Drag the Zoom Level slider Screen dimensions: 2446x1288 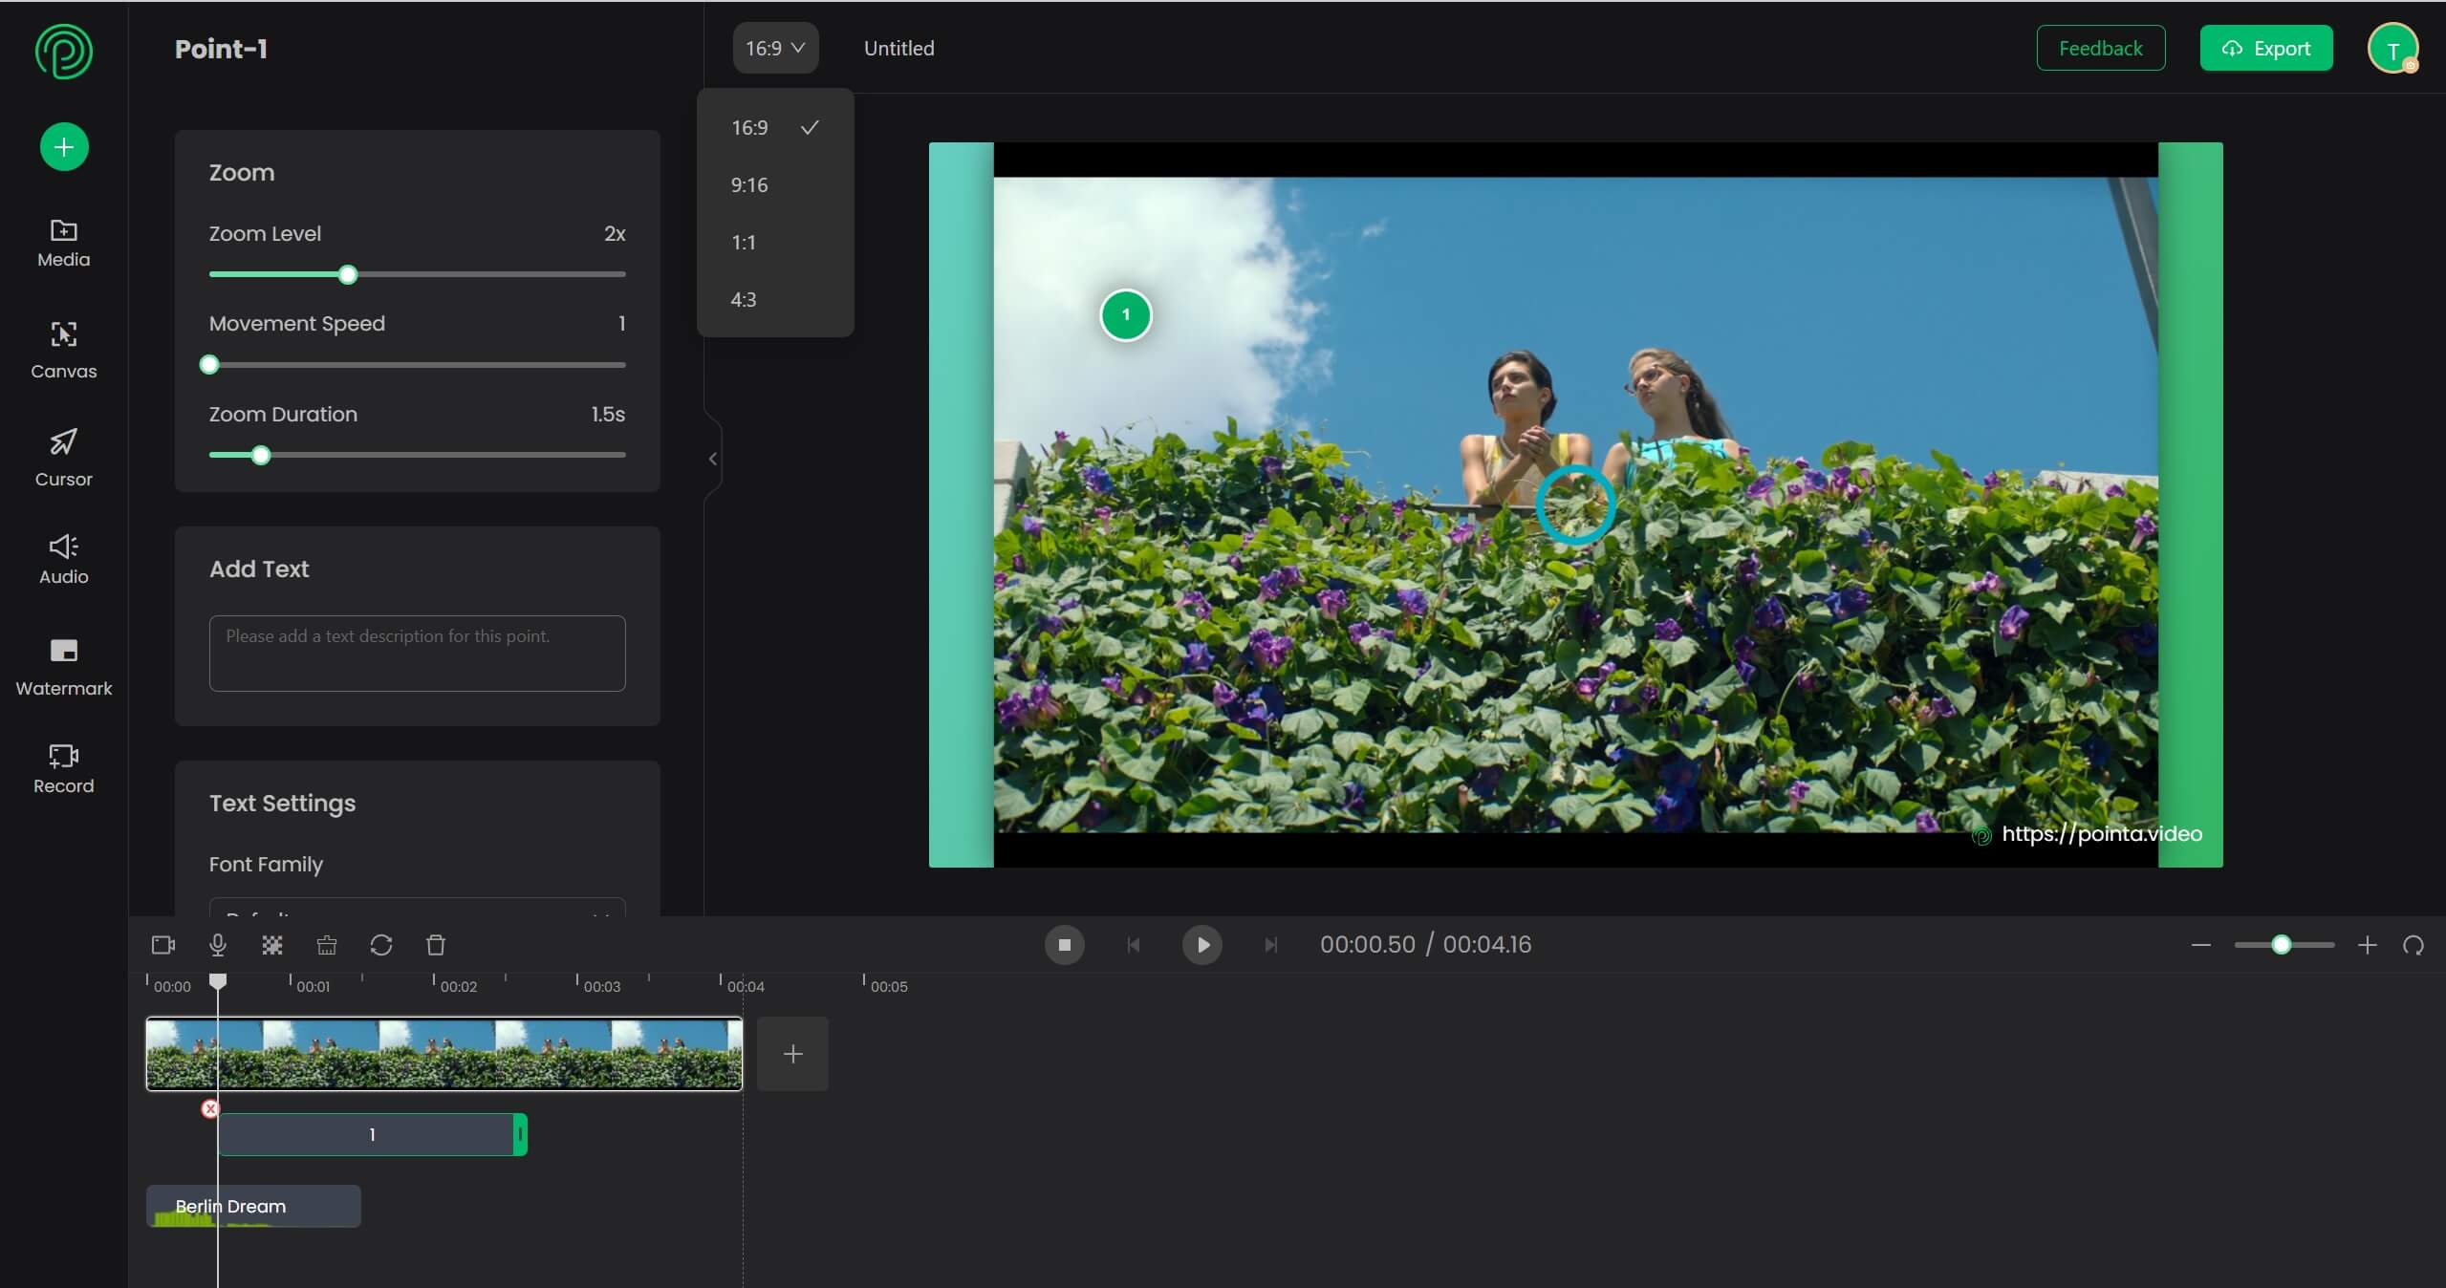coord(346,273)
